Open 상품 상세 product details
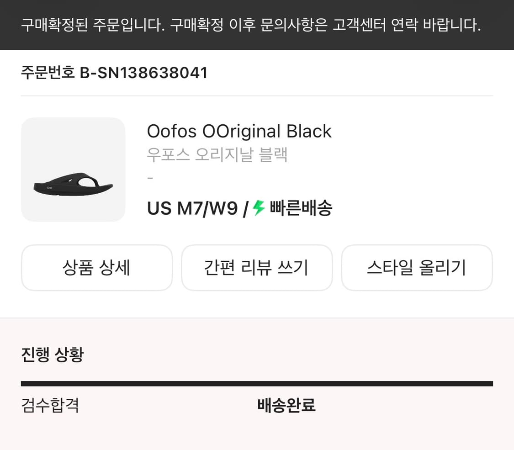This screenshot has width=514, height=450. (x=97, y=268)
